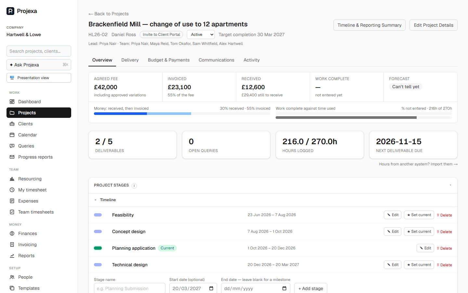
Task: Edit the Feasibility stage
Action: pos(393,215)
